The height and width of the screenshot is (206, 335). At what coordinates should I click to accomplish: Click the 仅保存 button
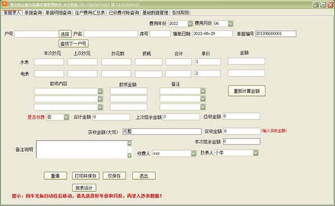114,176
